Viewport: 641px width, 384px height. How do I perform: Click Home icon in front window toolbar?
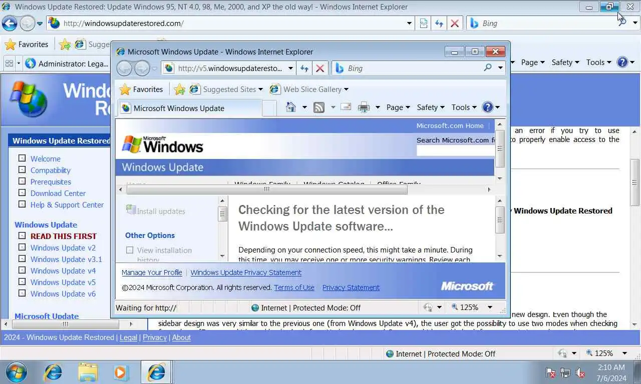coord(290,107)
